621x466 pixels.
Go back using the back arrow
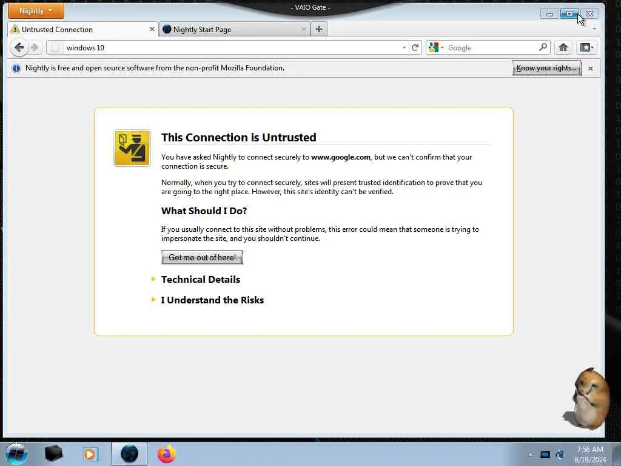(19, 47)
